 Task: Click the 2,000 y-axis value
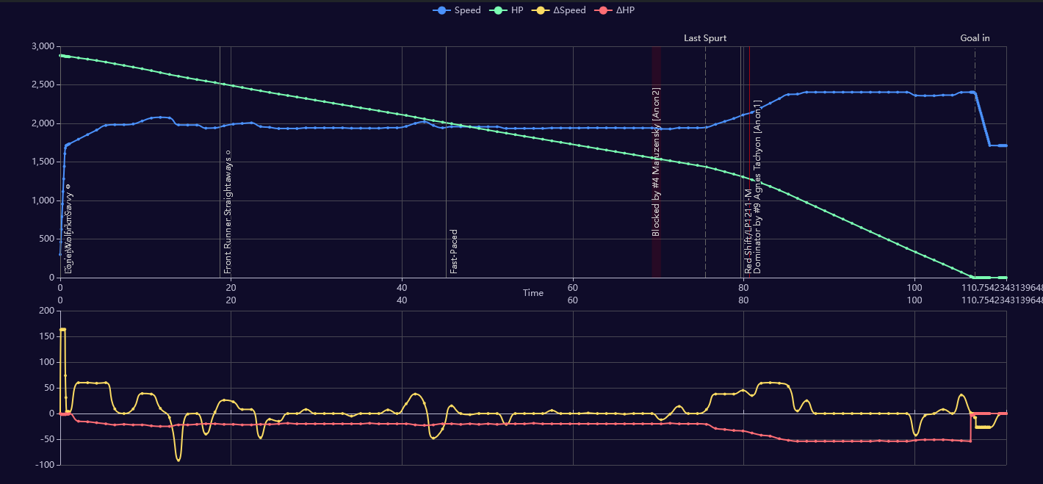point(43,123)
